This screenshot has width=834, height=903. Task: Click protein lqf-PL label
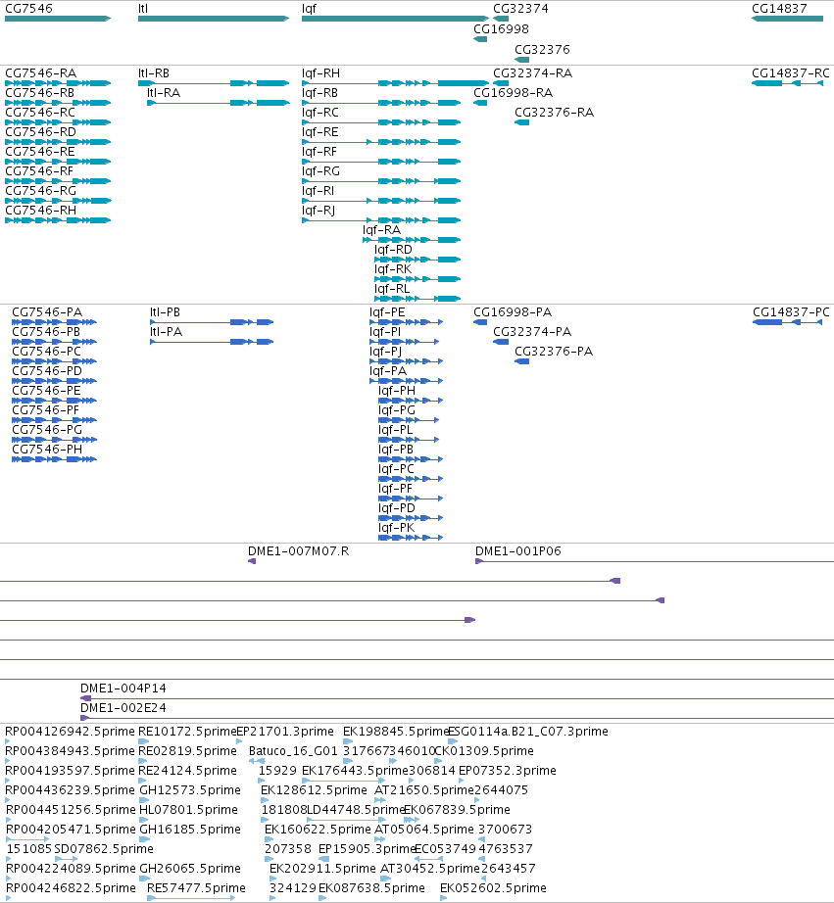click(395, 430)
